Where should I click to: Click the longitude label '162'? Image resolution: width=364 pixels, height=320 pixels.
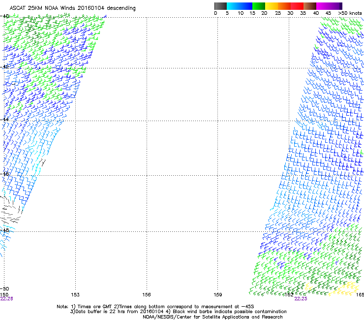(x=289, y=295)
